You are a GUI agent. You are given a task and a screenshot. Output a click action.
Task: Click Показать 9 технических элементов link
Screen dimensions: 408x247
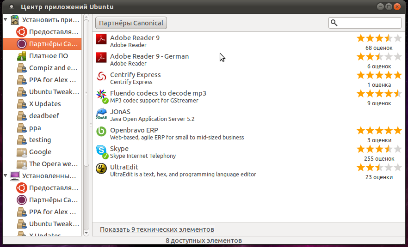pos(157,229)
